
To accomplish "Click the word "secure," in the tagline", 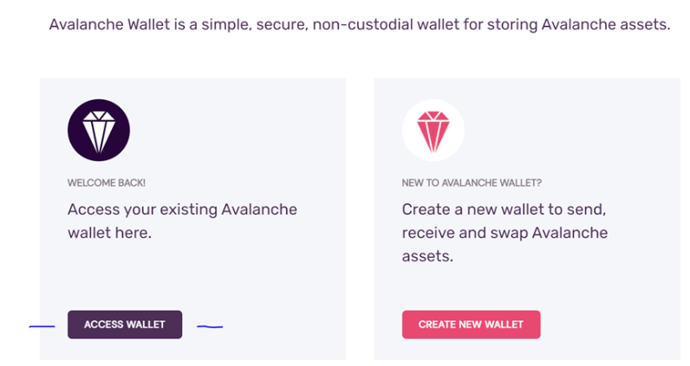I will pos(282,24).
